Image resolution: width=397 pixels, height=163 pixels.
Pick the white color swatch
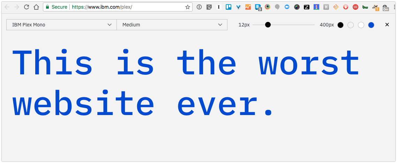click(361, 25)
